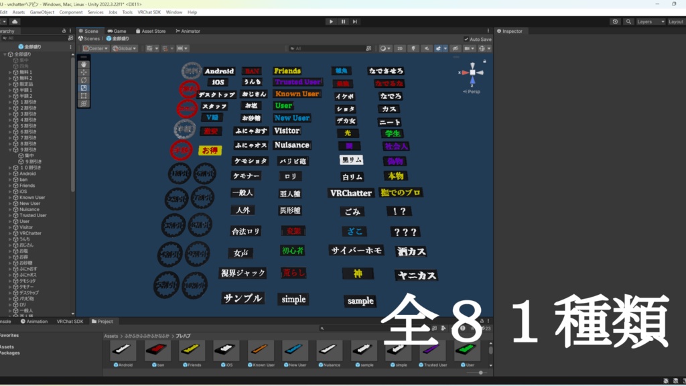Click the Play button
This screenshot has height=386, width=686.
(331, 21)
